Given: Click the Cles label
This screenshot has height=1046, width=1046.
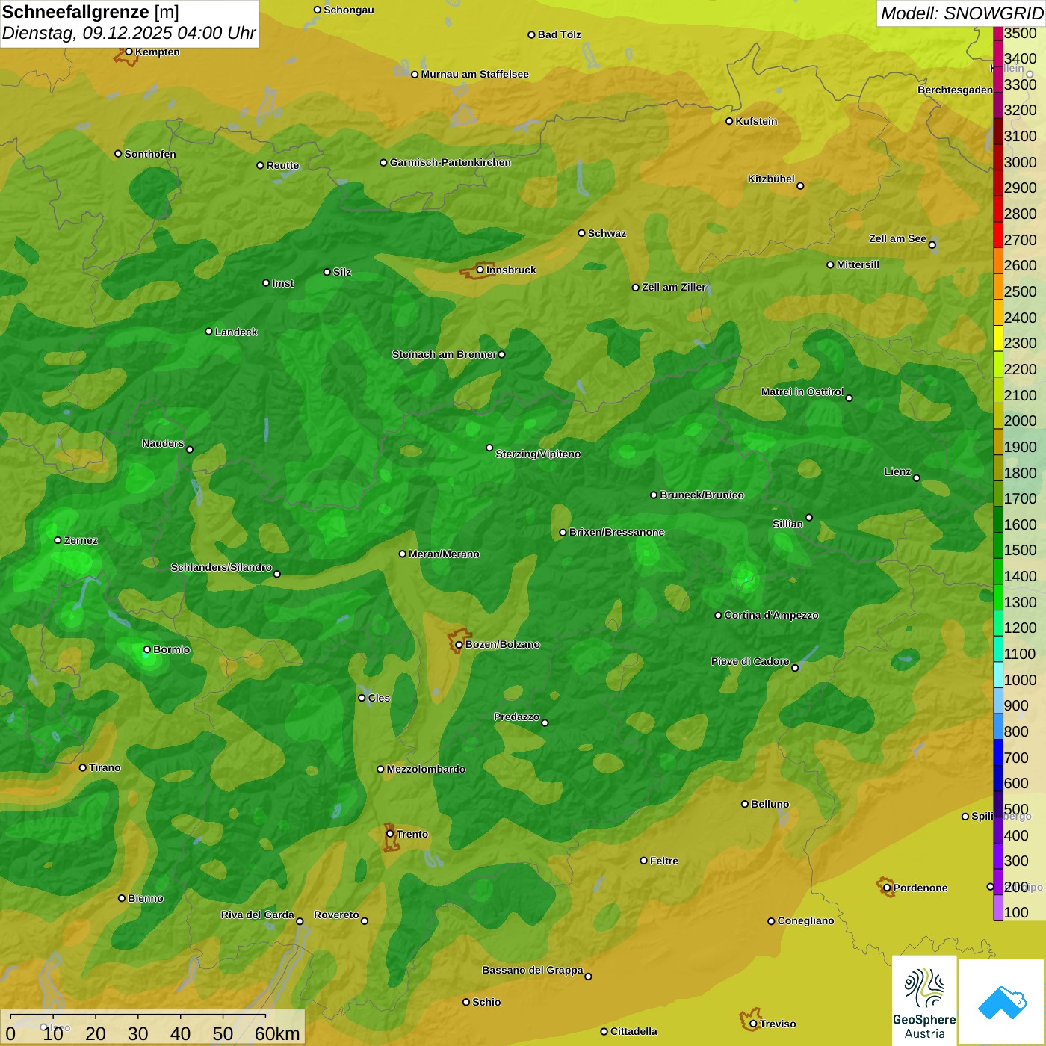Looking at the screenshot, I should [x=379, y=698].
